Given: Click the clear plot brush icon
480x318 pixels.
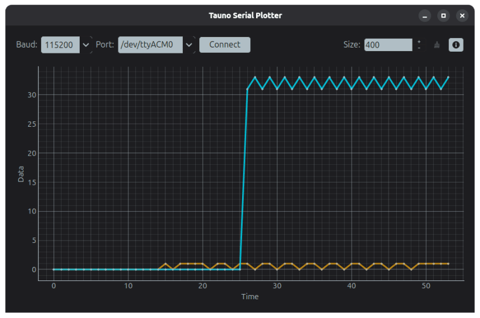Looking at the screenshot, I should click(x=437, y=45).
